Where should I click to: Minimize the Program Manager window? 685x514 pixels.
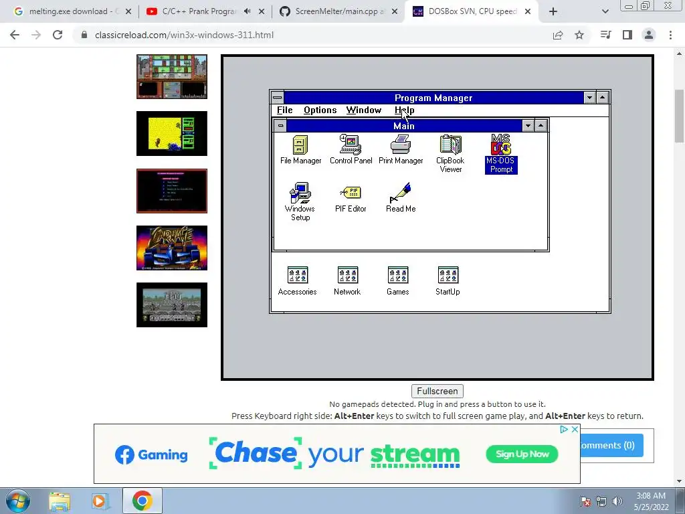click(x=590, y=98)
